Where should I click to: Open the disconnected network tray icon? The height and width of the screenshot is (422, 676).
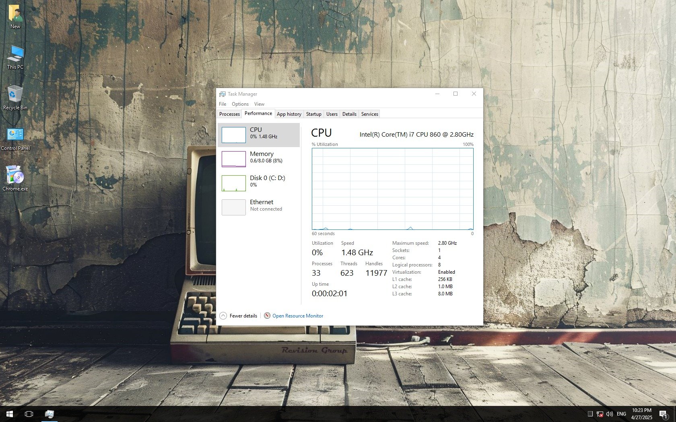pyautogui.click(x=600, y=414)
